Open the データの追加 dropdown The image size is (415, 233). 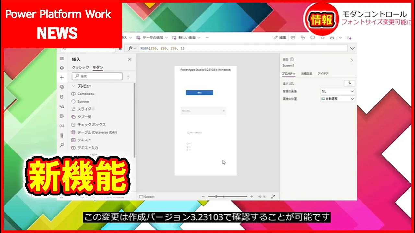(x=152, y=38)
